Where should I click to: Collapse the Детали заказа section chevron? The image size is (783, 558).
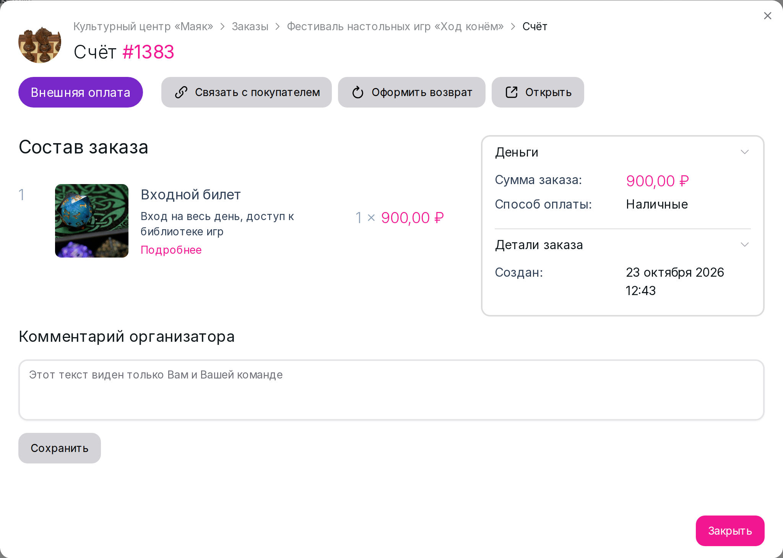[744, 245]
